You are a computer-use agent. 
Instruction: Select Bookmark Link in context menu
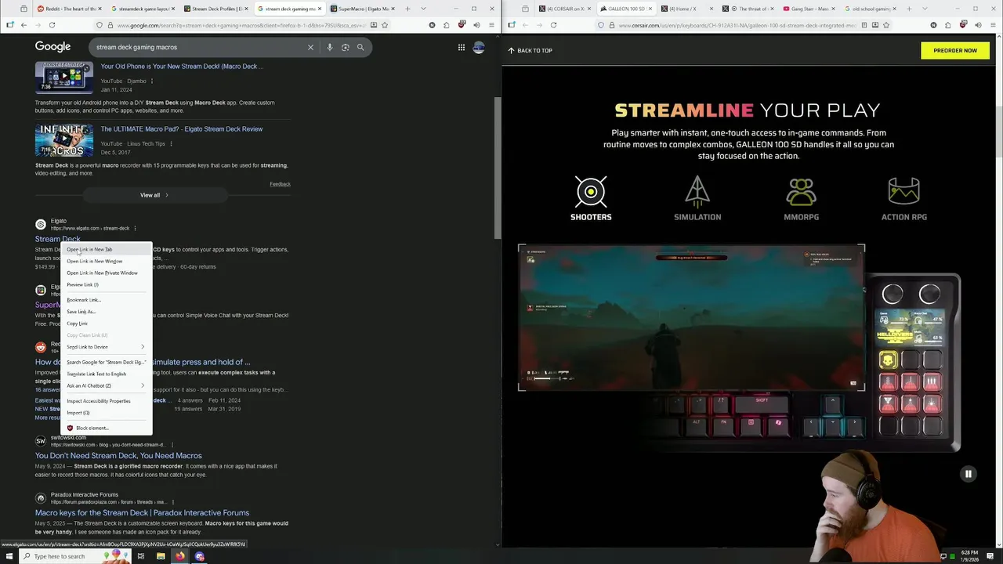pyautogui.click(x=106, y=300)
